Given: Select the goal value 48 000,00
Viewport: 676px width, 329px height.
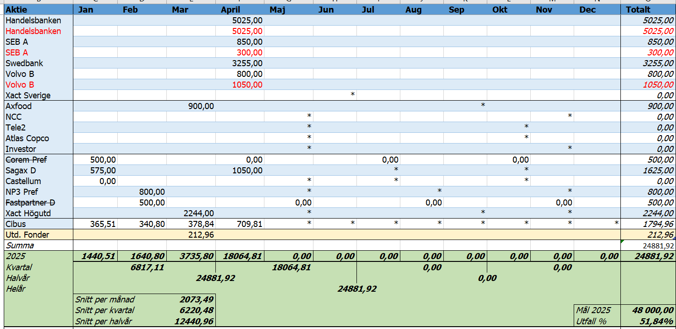Looking at the screenshot, I should (x=653, y=310).
